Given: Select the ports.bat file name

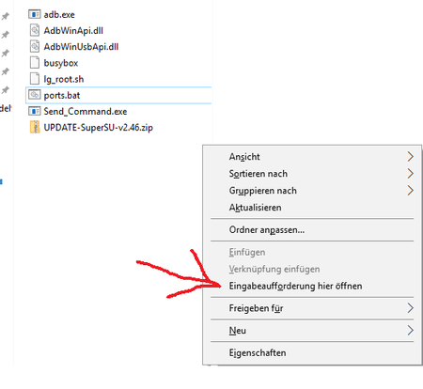Looking at the screenshot, I should click(x=62, y=95).
